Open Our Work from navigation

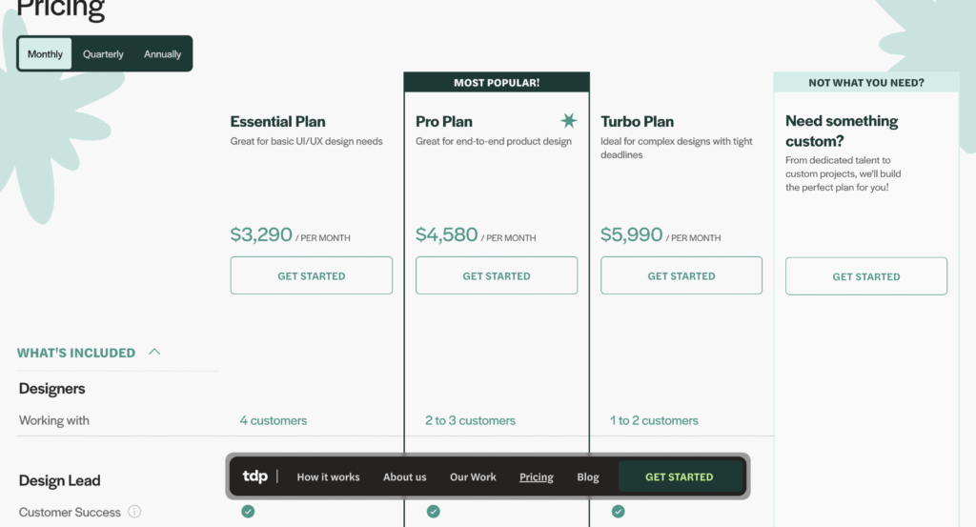(473, 477)
